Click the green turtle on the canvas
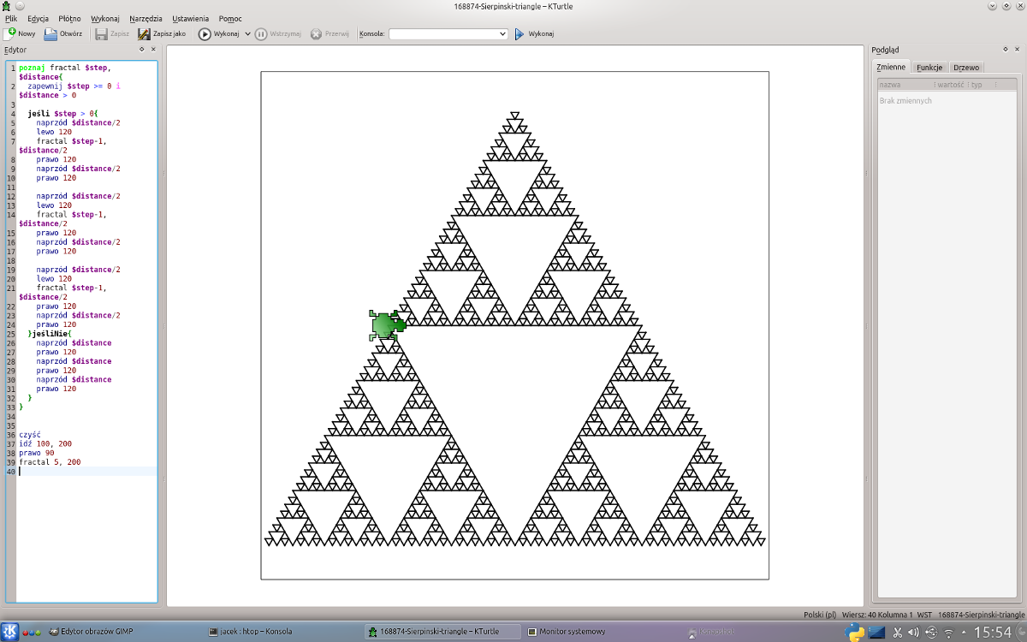The height and width of the screenshot is (642, 1027). pyautogui.click(x=387, y=325)
